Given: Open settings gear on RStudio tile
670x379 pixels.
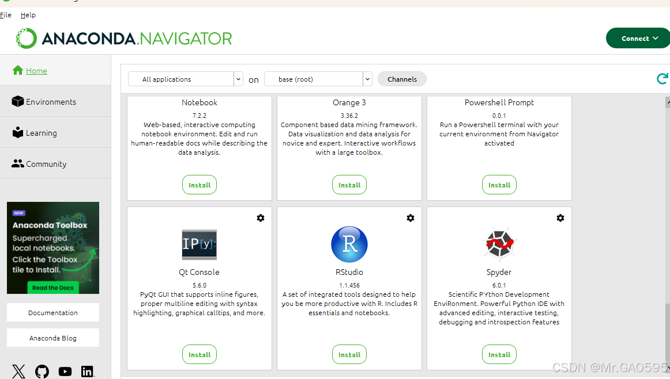Looking at the screenshot, I should (410, 218).
